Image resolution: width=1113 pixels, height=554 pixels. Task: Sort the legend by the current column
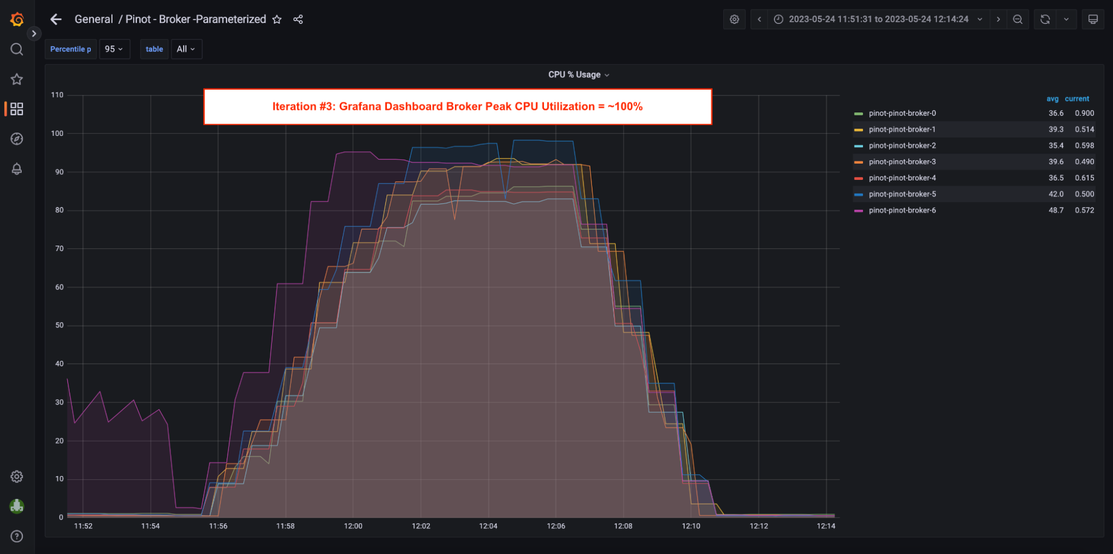[x=1077, y=99]
